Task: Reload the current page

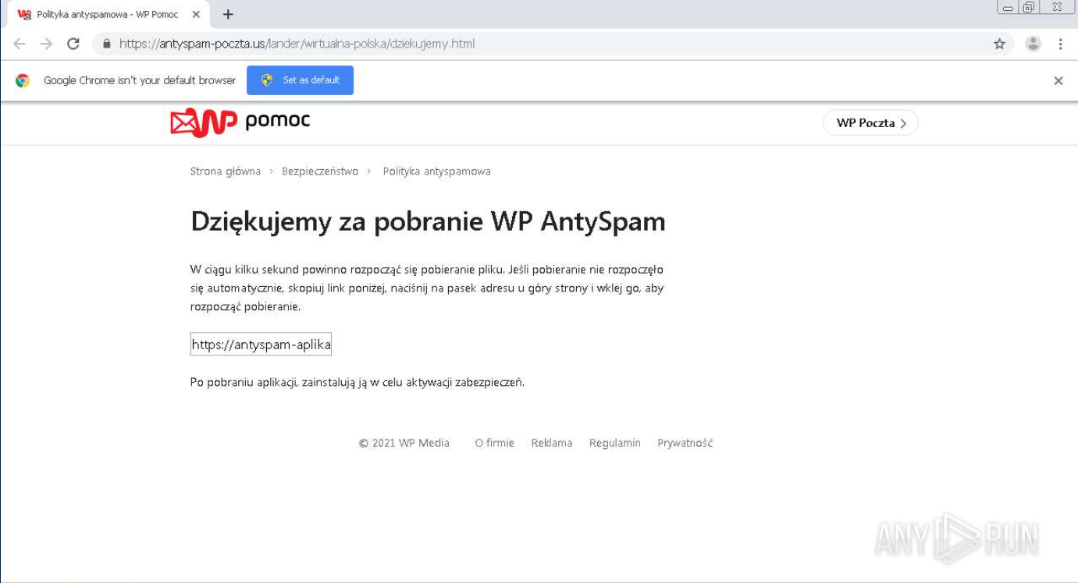Action: point(73,44)
